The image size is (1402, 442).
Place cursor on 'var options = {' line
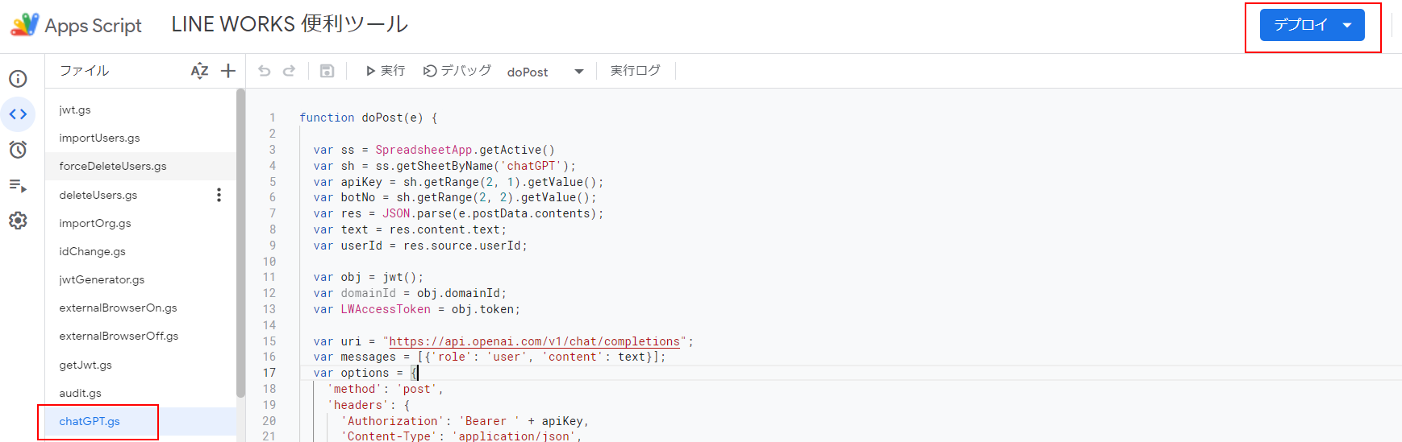[366, 373]
